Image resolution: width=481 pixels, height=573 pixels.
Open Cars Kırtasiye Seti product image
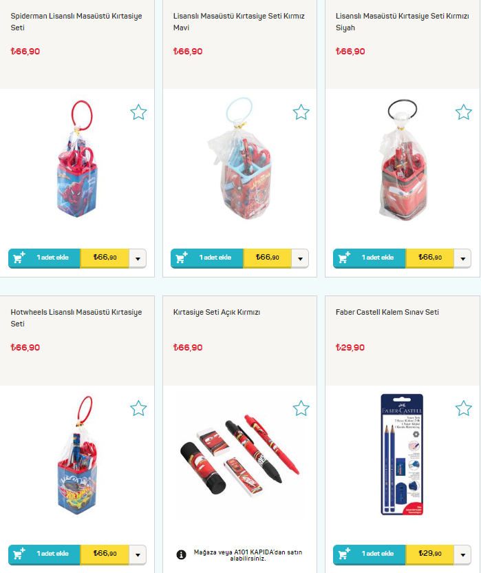click(x=239, y=455)
